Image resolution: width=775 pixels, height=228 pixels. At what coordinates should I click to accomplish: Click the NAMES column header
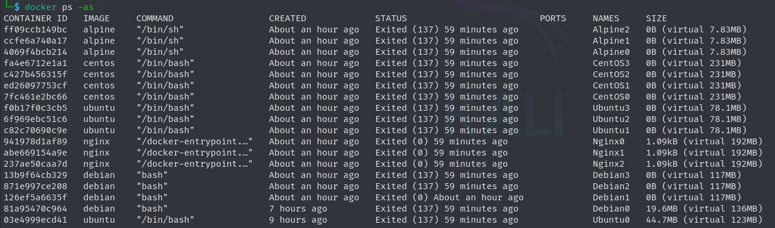coord(606,18)
